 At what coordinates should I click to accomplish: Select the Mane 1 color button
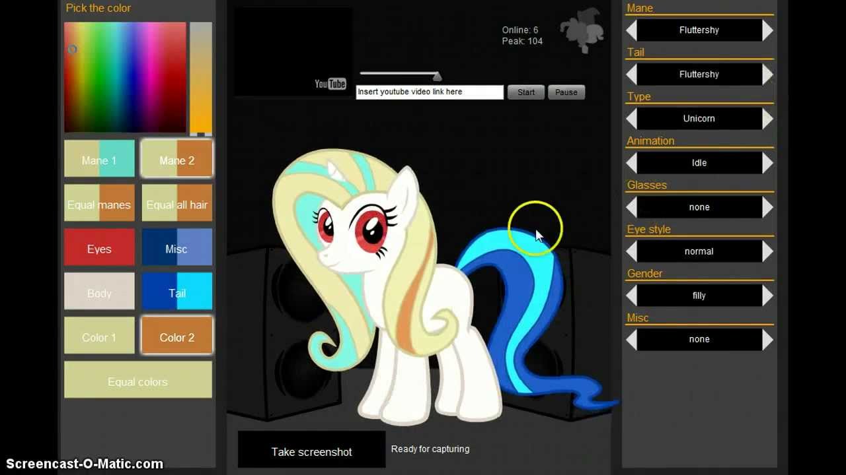(99, 159)
